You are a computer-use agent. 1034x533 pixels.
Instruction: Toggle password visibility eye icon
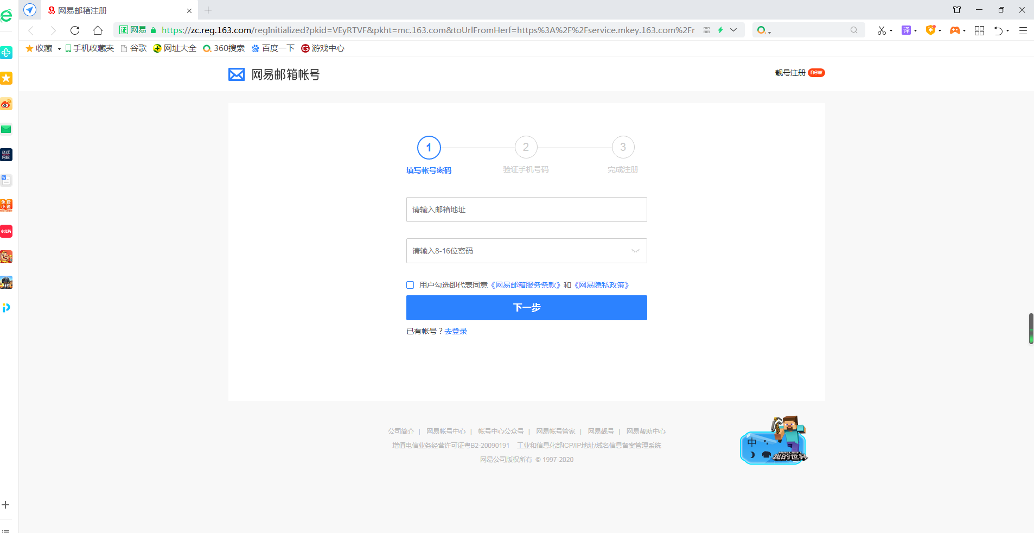pyautogui.click(x=635, y=251)
